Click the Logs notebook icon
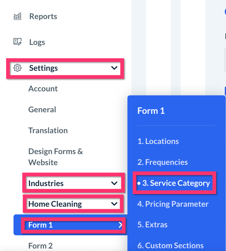 tap(18, 42)
